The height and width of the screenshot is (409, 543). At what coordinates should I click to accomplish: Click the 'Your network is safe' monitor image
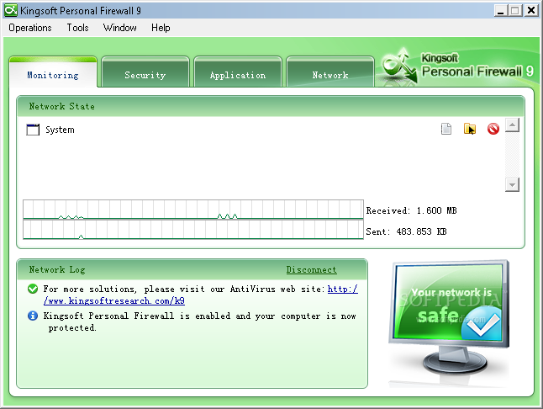coord(449,317)
